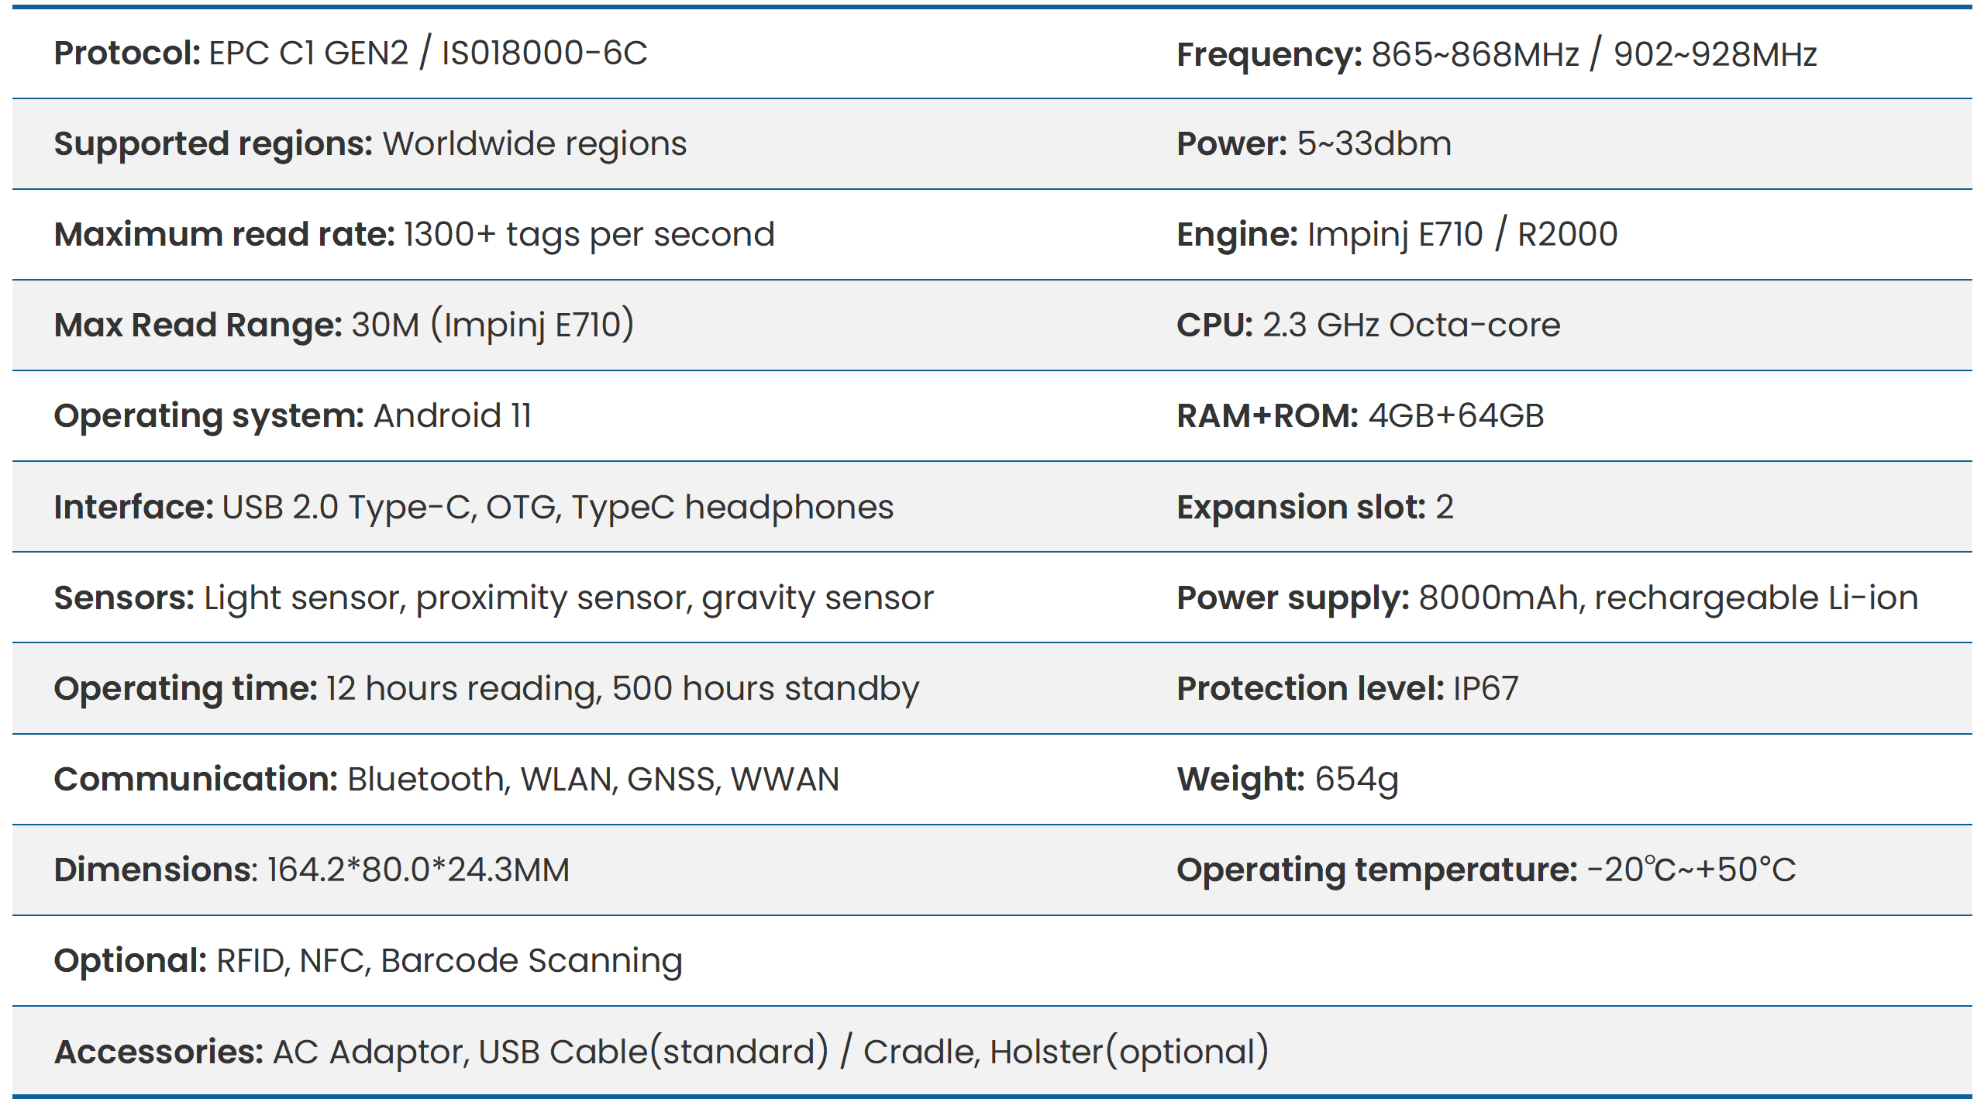Click the Power 5~33dbm entry
The image size is (1984, 1116).
(1314, 144)
